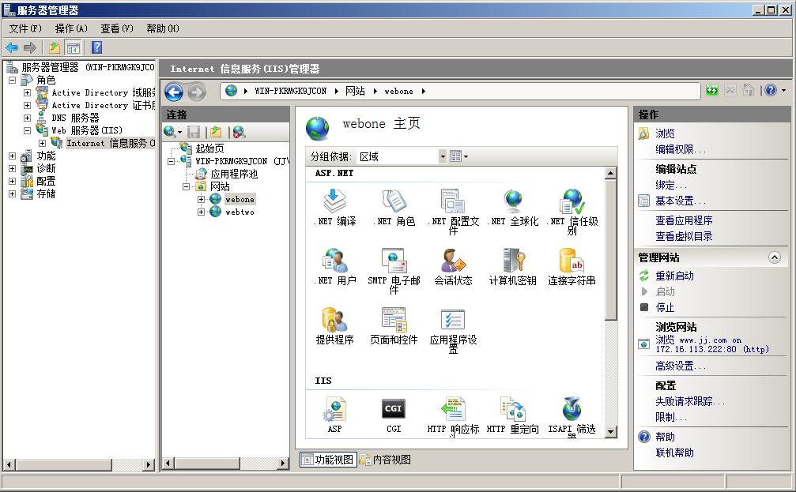Screen dimensions: 796x492
Task: Click the refresh page icon beside address bar
Action: 712,90
